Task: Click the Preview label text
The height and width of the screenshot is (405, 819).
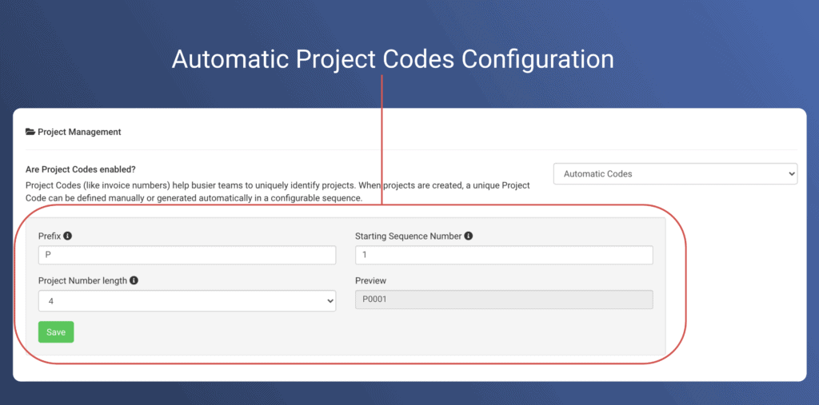Action: (x=370, y=281)
